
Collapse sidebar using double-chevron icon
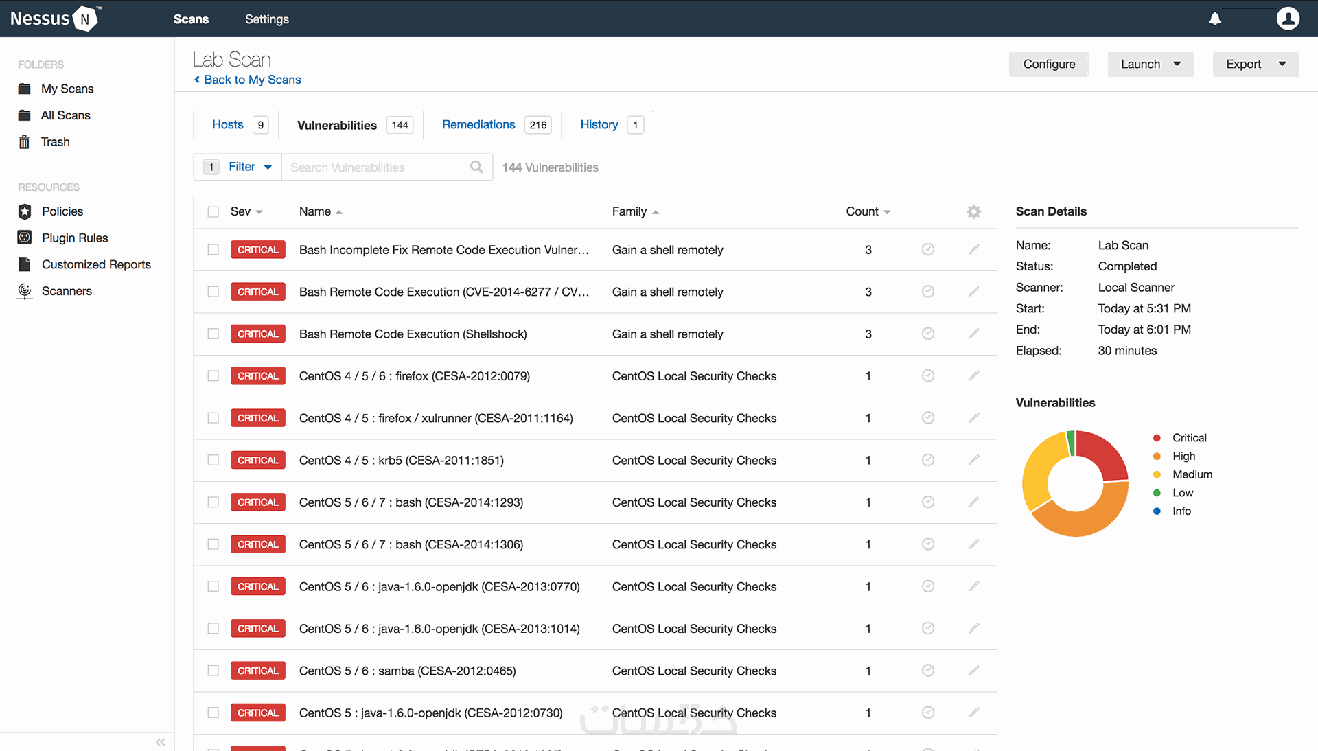click(160, 742)
